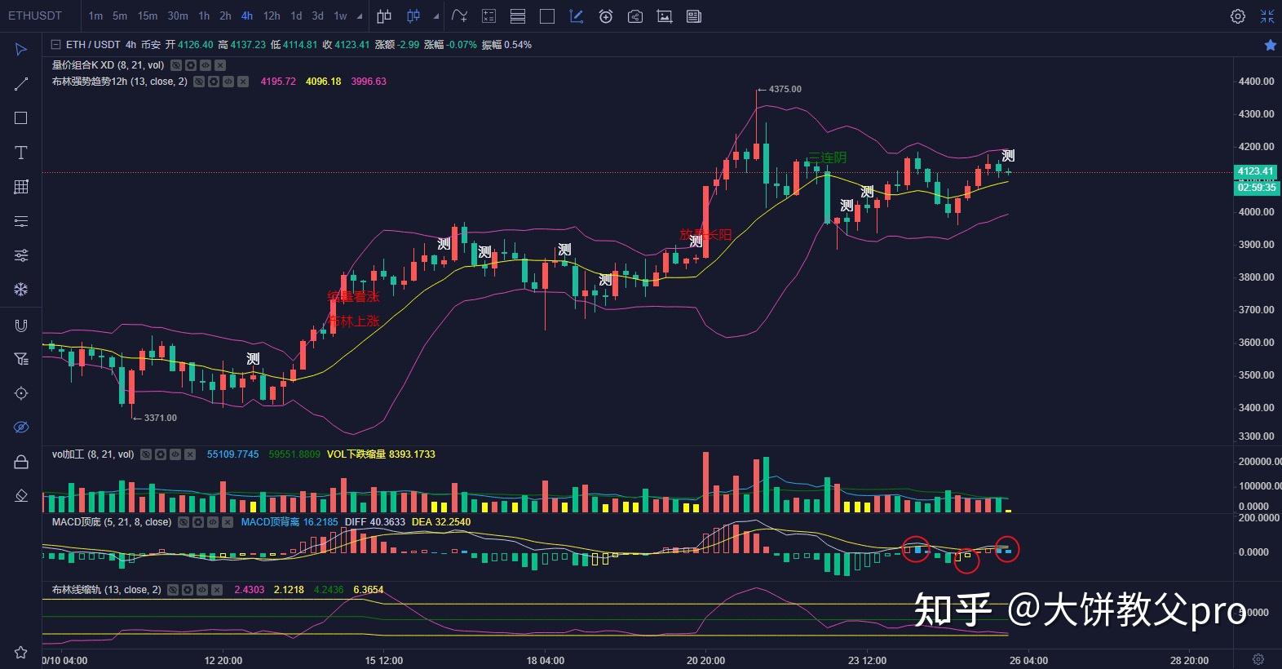Switch to the 4h timeframe
The height and width of the screenshot is (669, 1282).
click(x=247, y=16)
